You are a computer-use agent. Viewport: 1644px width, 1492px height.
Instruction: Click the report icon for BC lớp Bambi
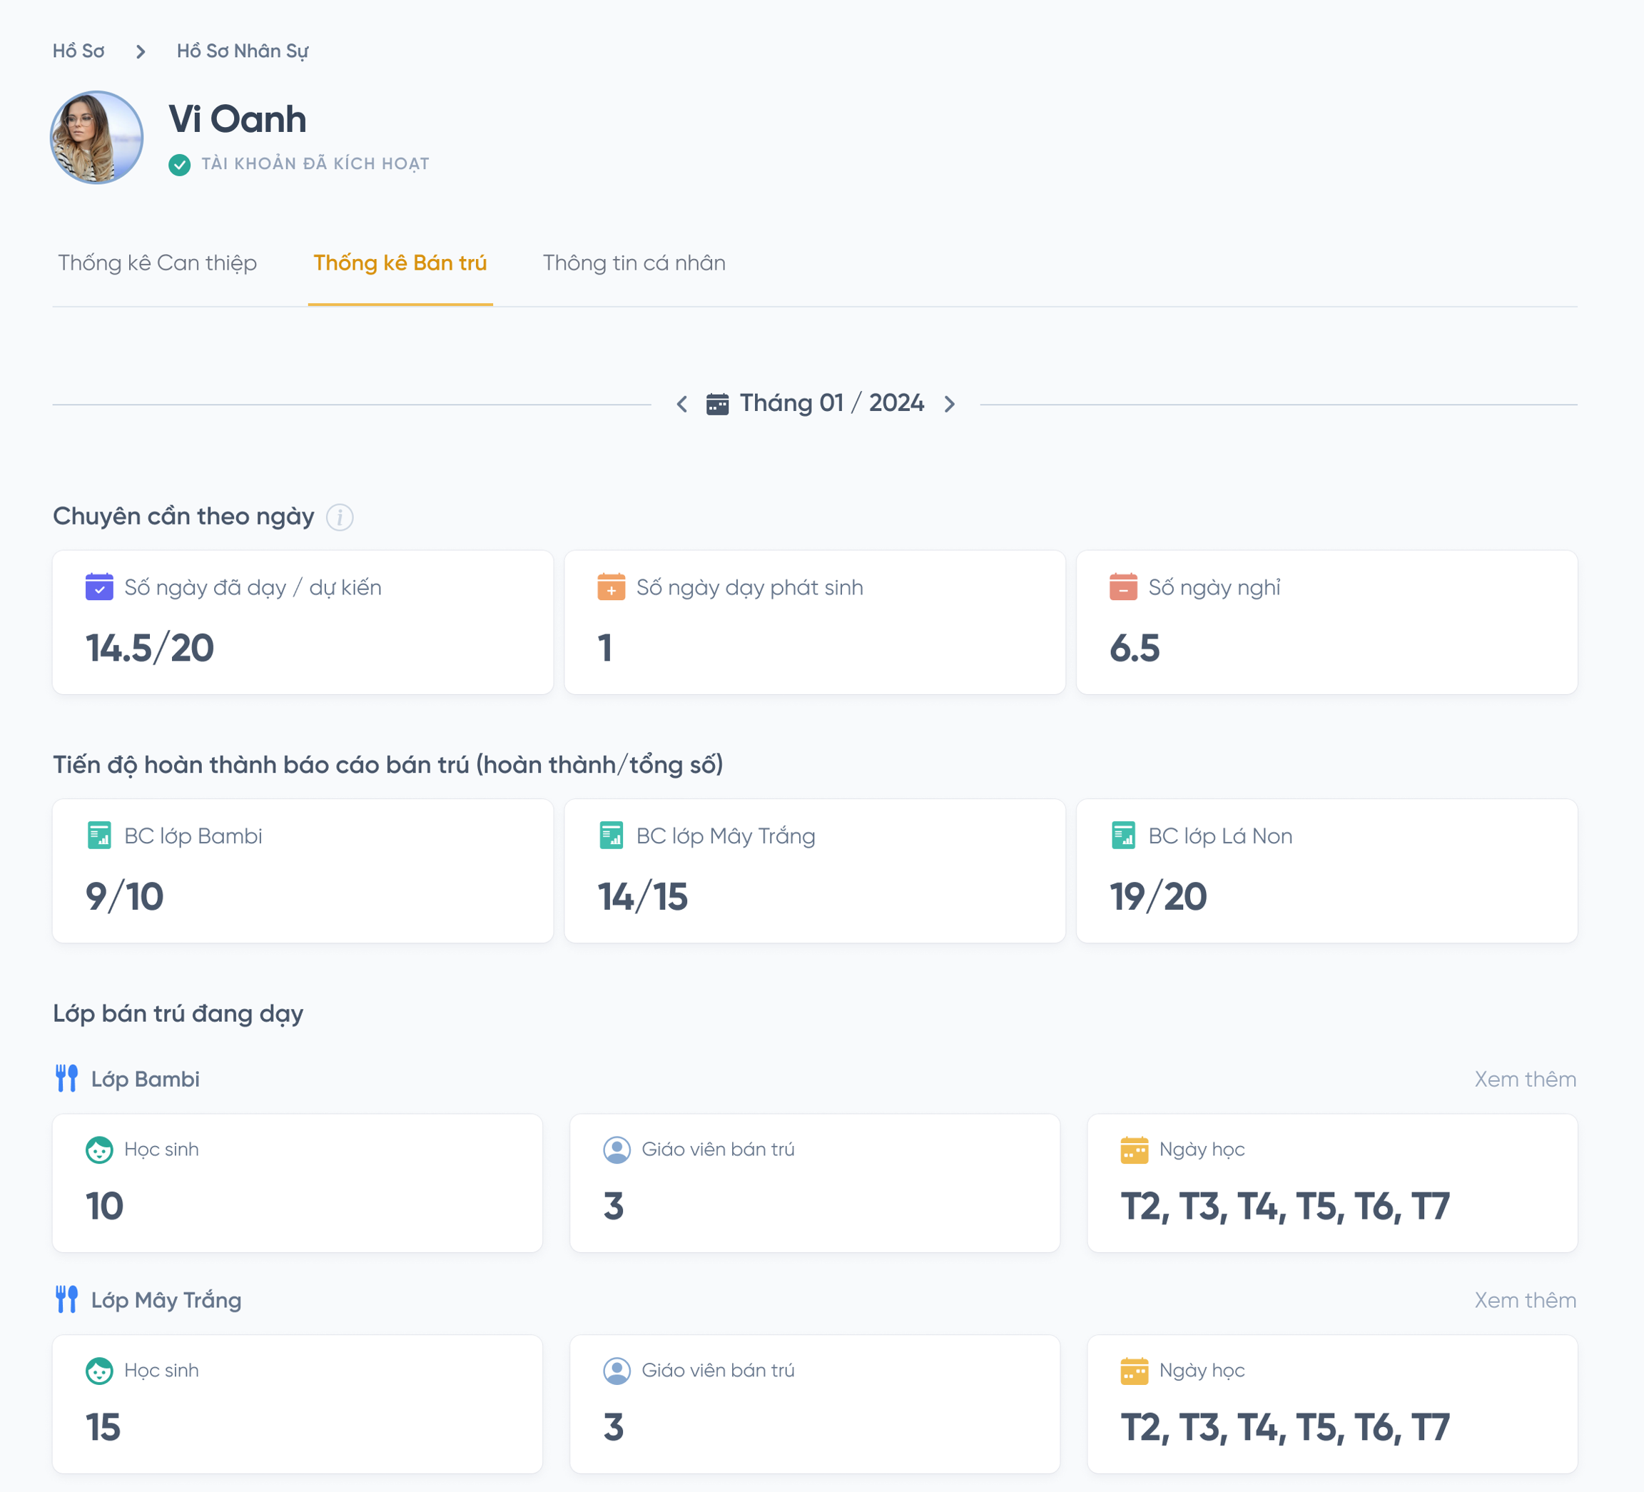[99, 836]
